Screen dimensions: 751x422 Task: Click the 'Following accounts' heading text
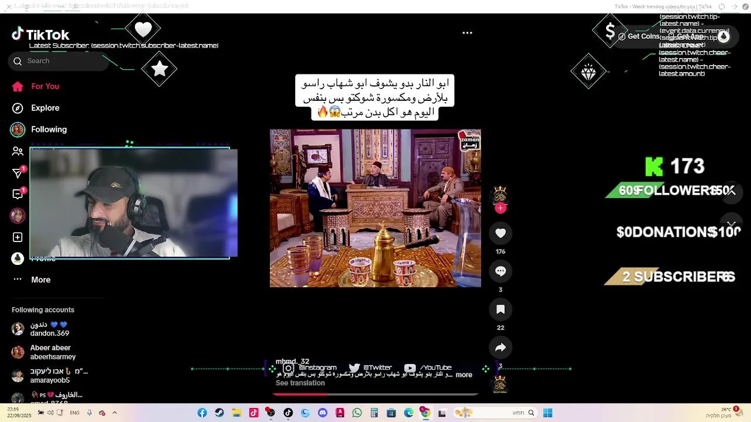point(43,310)
